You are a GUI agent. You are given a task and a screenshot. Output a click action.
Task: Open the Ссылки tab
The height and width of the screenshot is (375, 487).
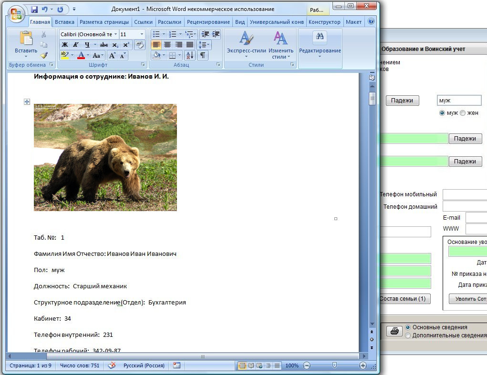[143, 22]
